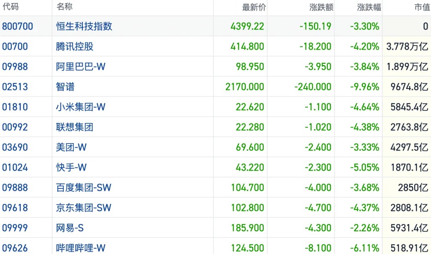Sort by 最新价 column header
Image resolution: width=431 pixels, height=254 pixels.
(254, 7)
